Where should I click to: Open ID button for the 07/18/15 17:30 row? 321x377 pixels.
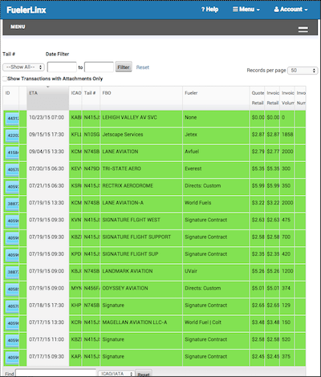tap(12, 306)
